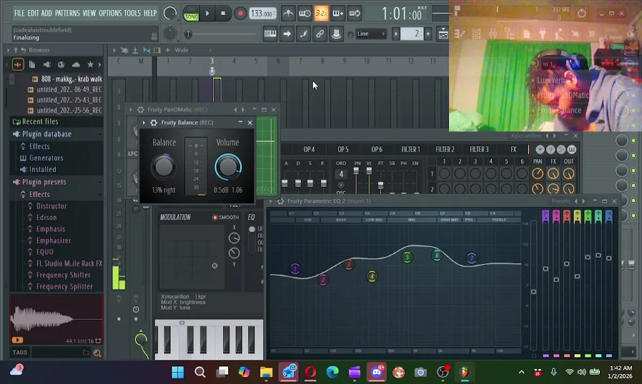Click the Volume knob in Fruity Balance

coord(228,167)
